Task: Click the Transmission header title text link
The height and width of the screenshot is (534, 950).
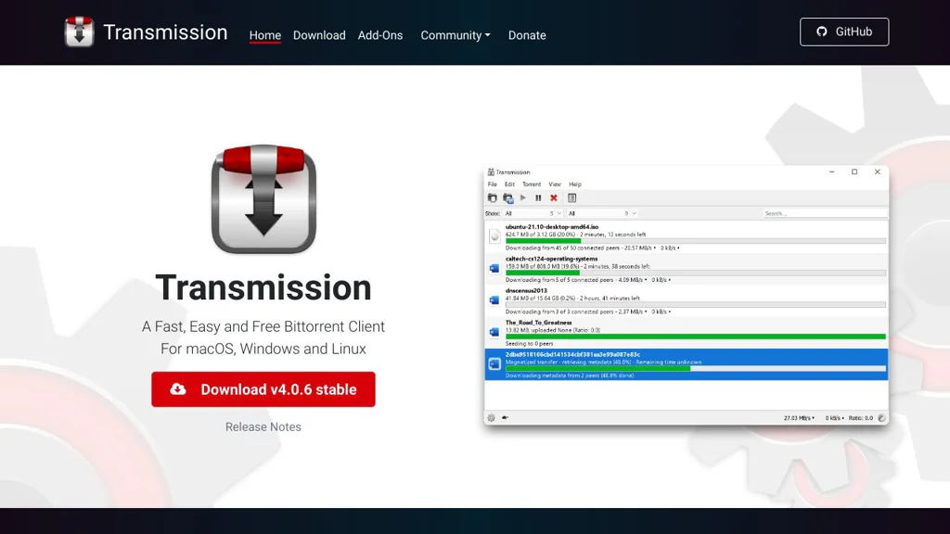Action: (x=165, y=32)
